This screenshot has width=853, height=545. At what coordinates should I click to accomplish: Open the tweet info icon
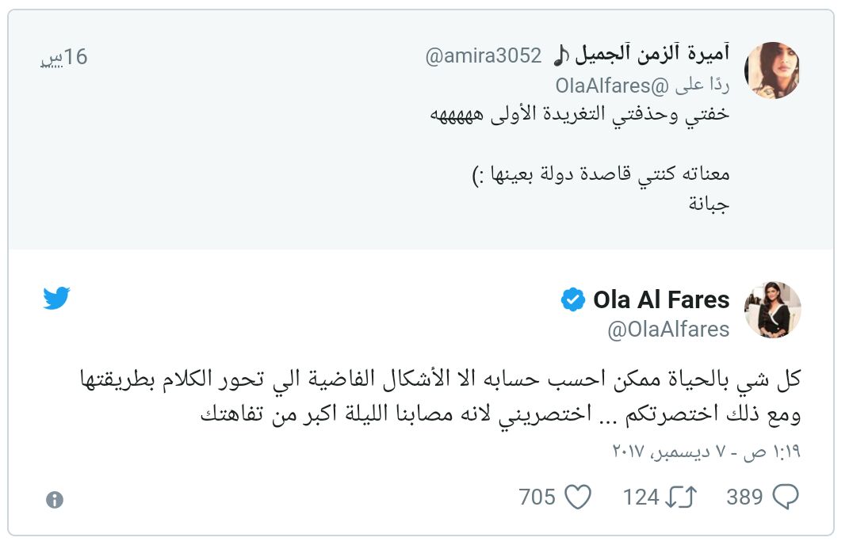pos(54,499)
